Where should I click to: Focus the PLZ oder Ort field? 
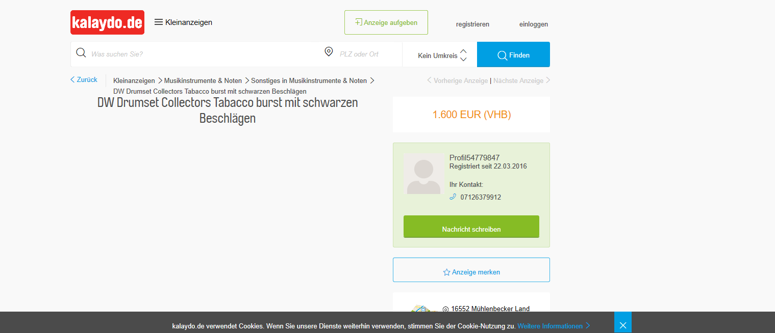pyautogui.click(x=367, y=54)
